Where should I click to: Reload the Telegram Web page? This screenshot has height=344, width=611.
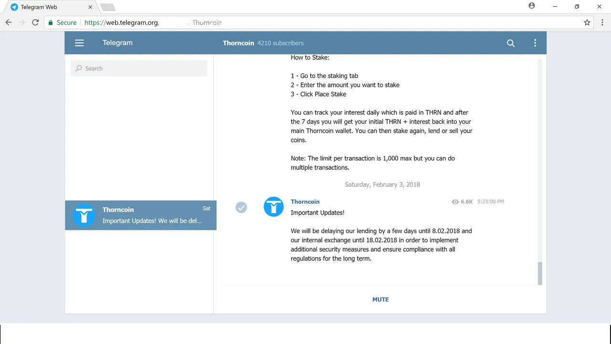35,22
